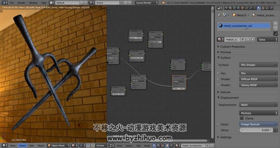Image resolution: width=280 pixels, height=148 pixels.
Task: Open the Particles properties tab
Action: point(267,8)
